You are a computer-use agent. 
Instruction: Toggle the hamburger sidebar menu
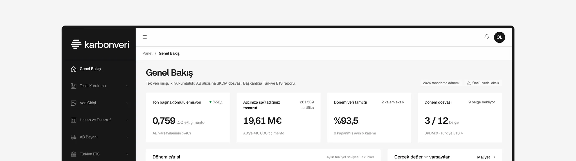[x=145, y=37]
